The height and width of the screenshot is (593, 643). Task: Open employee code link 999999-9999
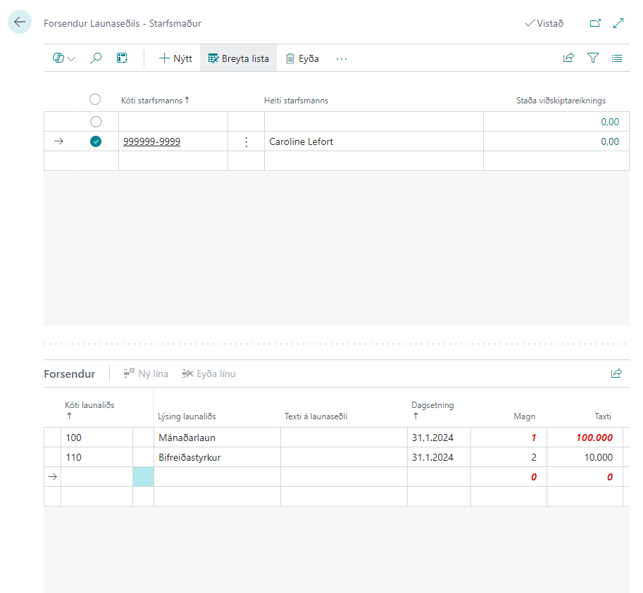point(151,141)
